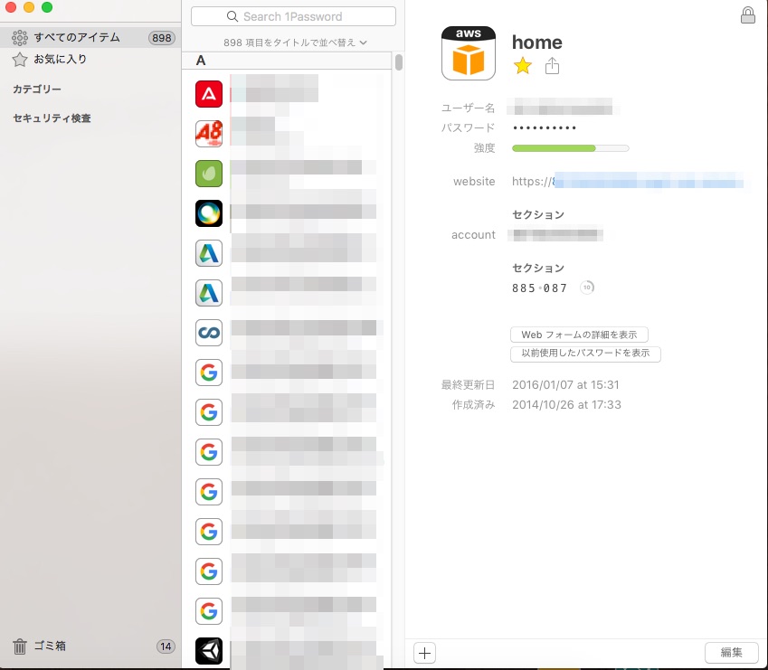Click the hidden password dots
768x670 pixels.
545,128
